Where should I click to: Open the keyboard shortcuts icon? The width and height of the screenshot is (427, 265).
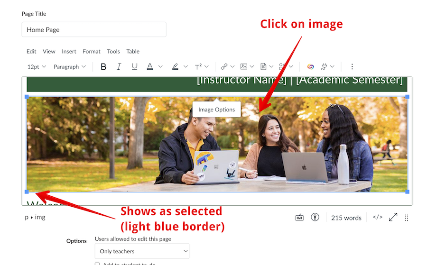click(299, 218)
